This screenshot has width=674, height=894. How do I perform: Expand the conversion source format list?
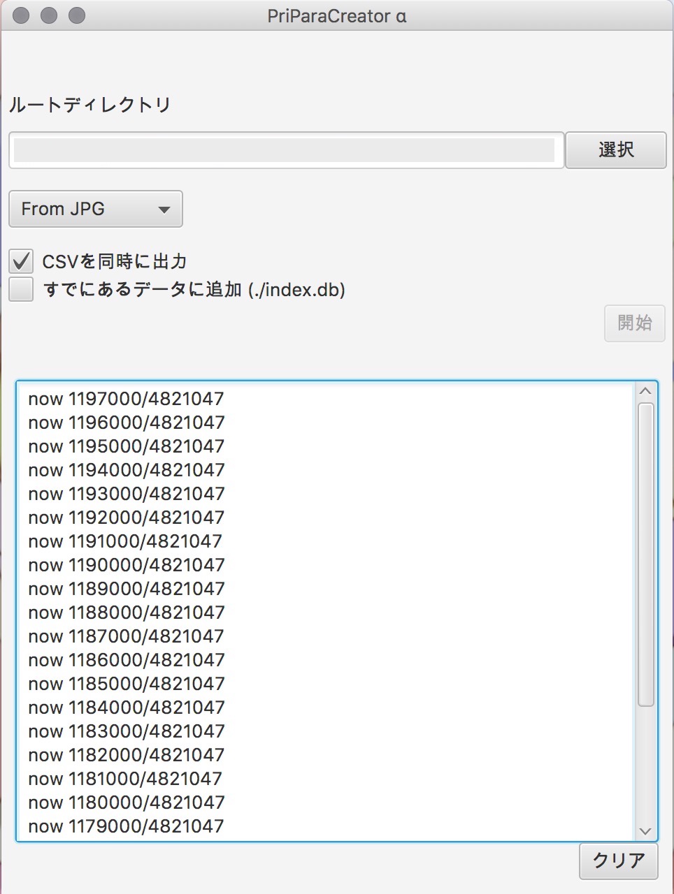[x=94, y=209]
